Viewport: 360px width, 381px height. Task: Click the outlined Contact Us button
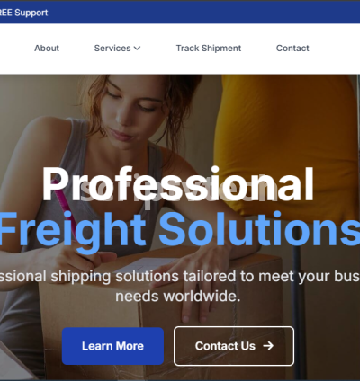234,346
